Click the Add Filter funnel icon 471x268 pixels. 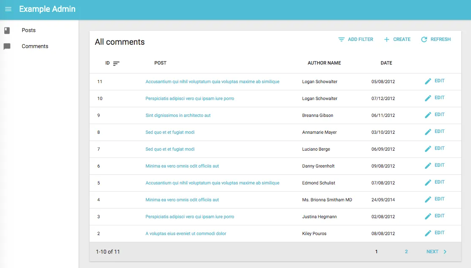(x=341, y=40)
